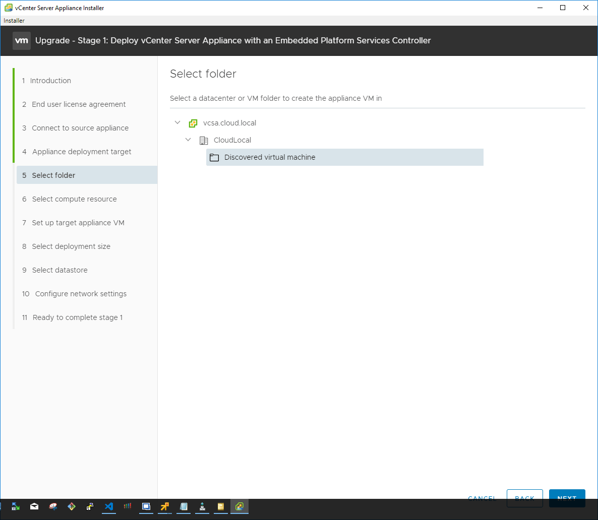
Task: Close the vCenter Server Appliance Installer window
Action: coord(586,8)
